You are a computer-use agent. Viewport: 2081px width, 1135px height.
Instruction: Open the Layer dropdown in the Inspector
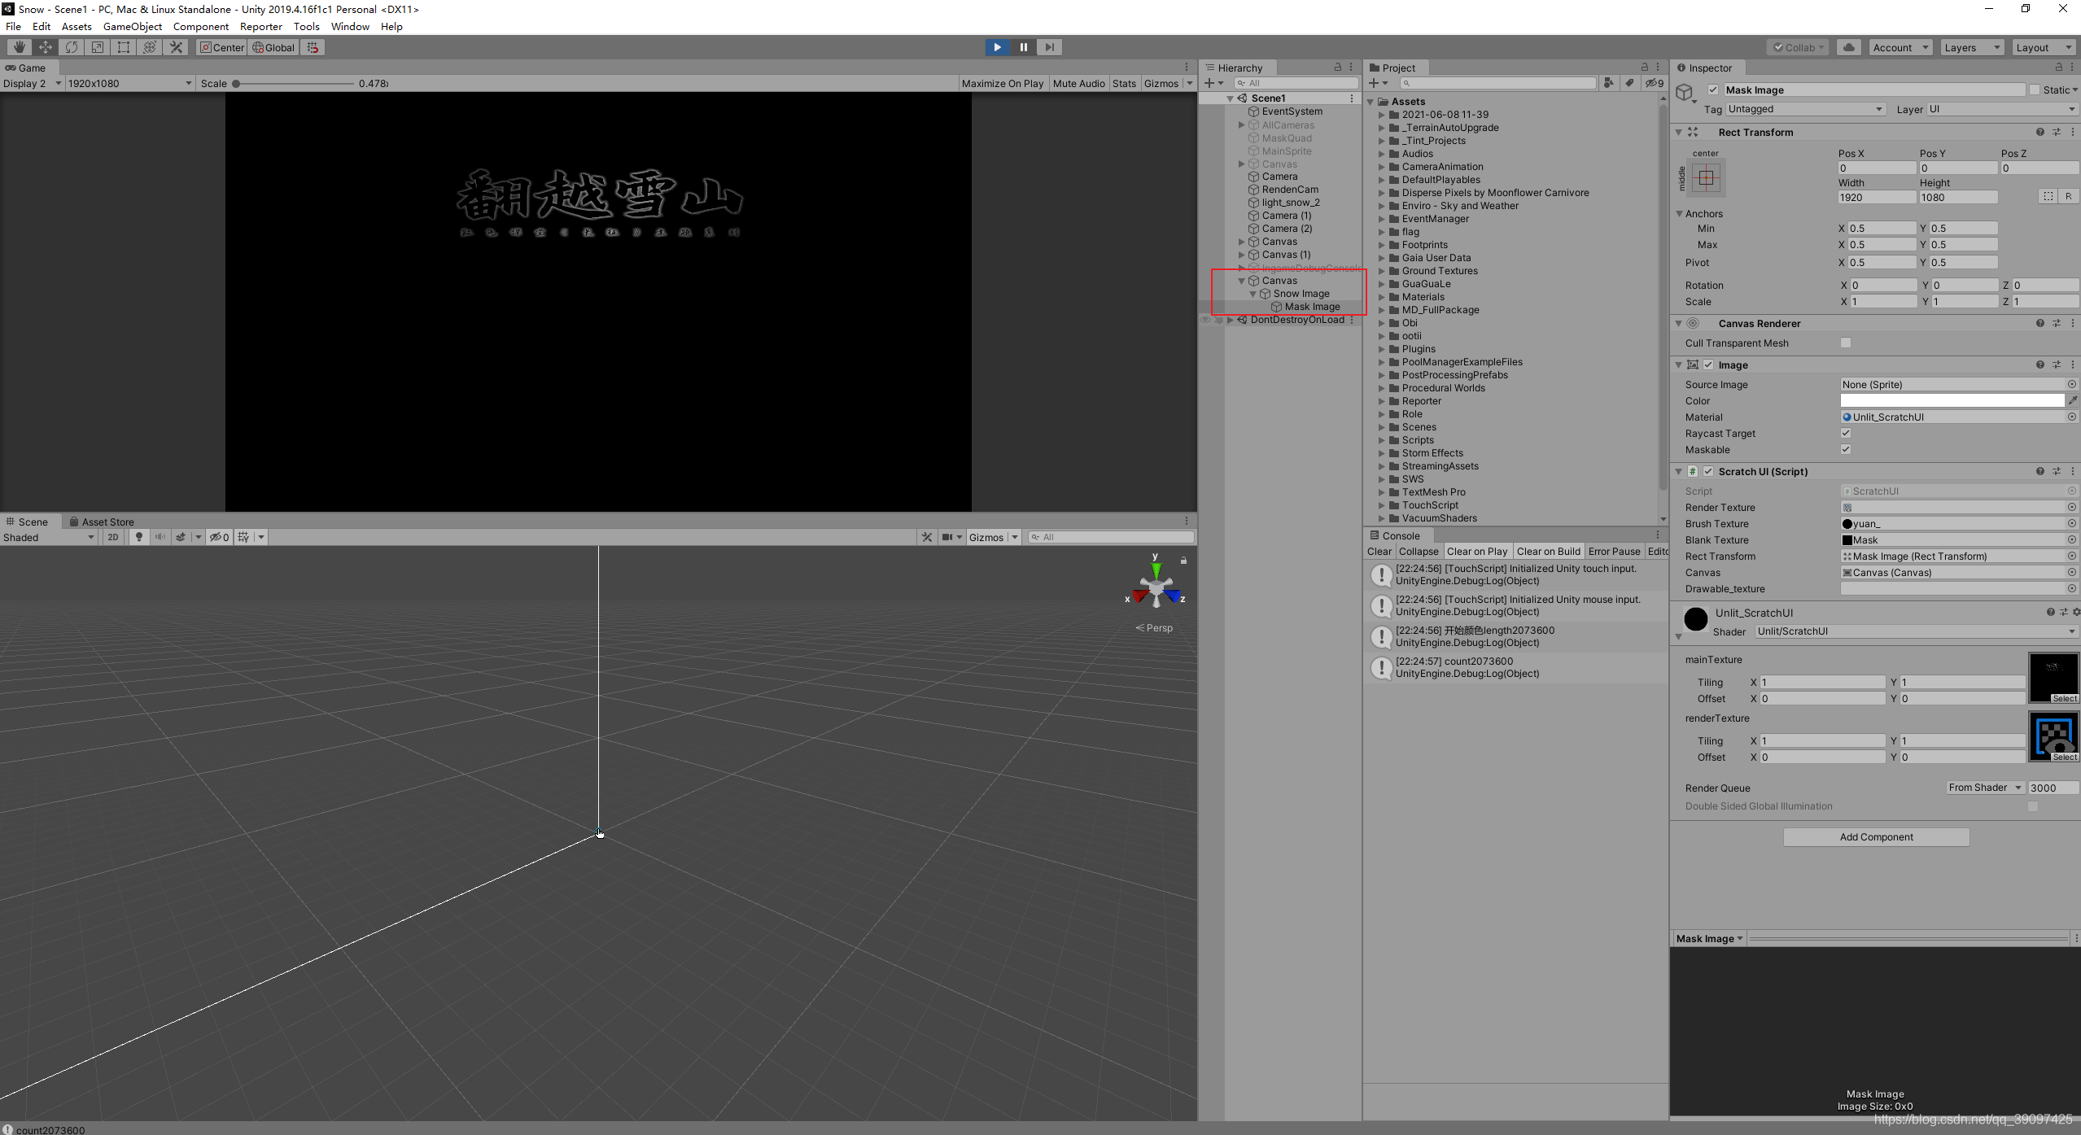[x=2002, y=108]
